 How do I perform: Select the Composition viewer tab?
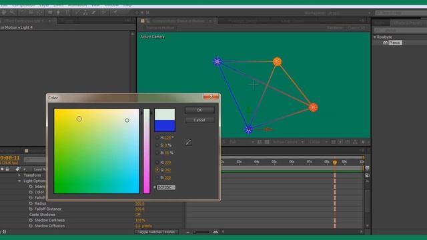[x=178, y=21]
